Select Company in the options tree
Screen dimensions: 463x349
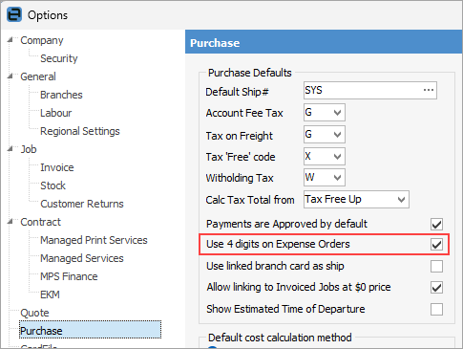click(x=42, y=40)
